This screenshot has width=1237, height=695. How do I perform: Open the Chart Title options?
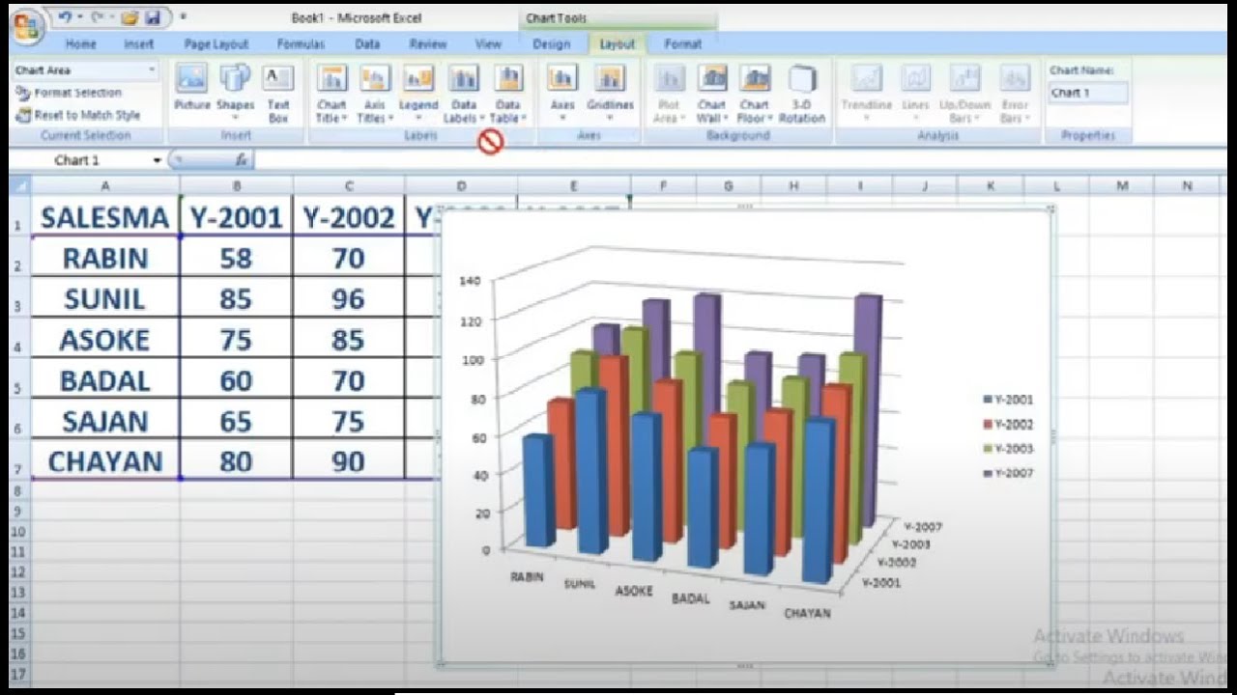click(x=331, y=94)
